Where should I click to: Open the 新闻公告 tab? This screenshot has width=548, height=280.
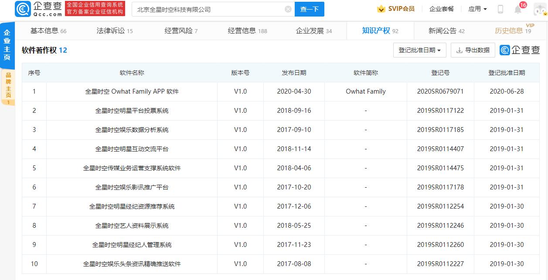coord(444,30)
